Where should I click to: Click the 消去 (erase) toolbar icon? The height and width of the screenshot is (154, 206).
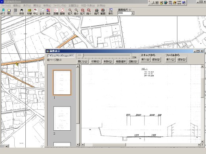click(x=48, y=11)
